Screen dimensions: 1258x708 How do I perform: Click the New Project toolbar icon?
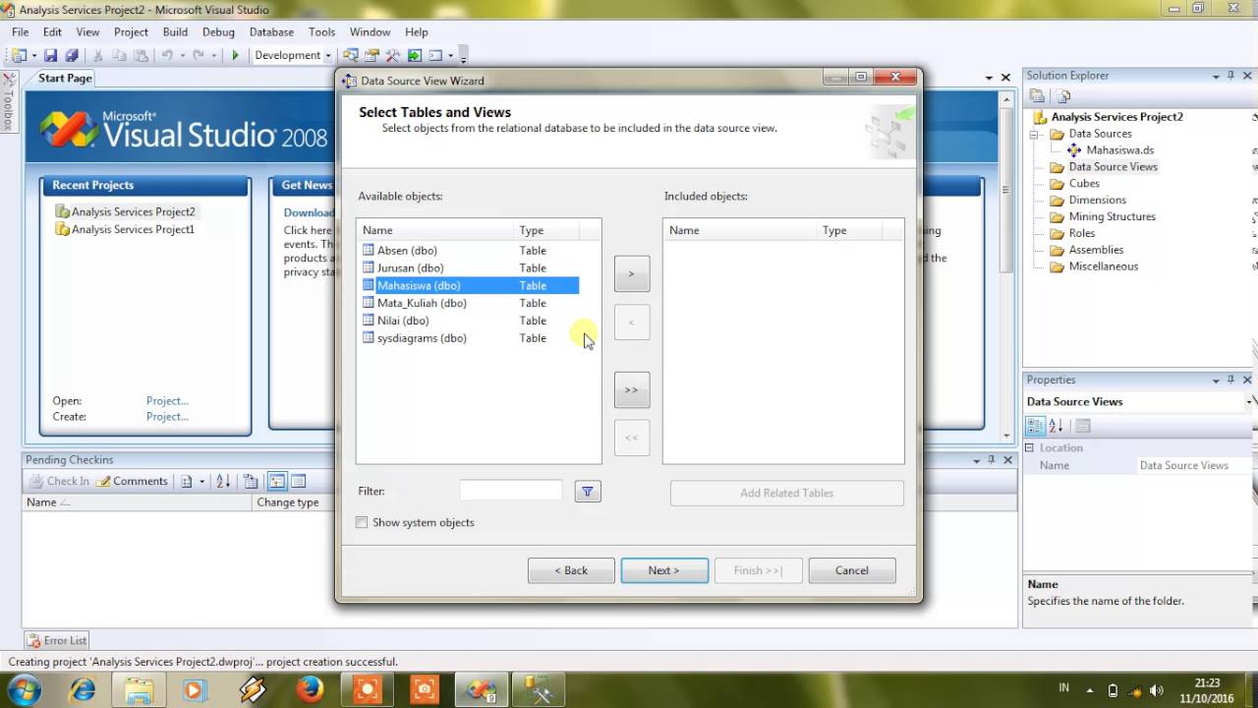coord(20,56)
